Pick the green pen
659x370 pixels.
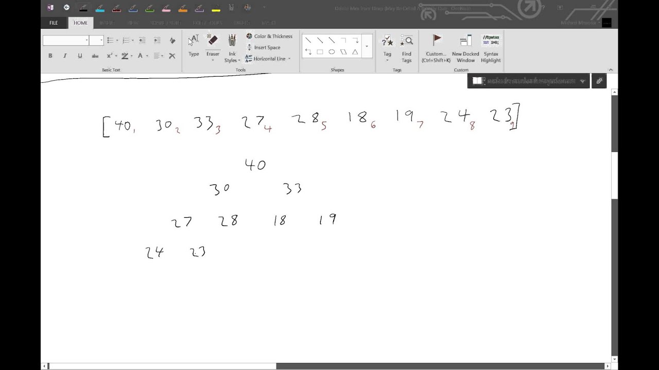(x=150, y=8)
